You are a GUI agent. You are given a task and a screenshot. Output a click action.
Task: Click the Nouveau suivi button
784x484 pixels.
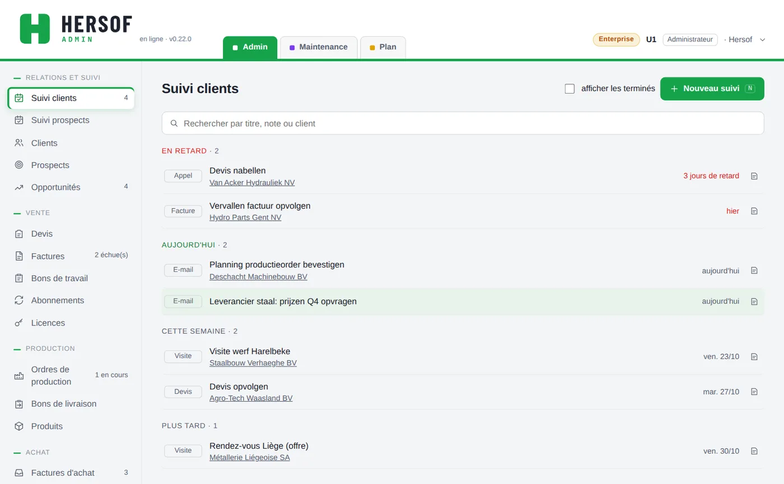click(712, 89)
